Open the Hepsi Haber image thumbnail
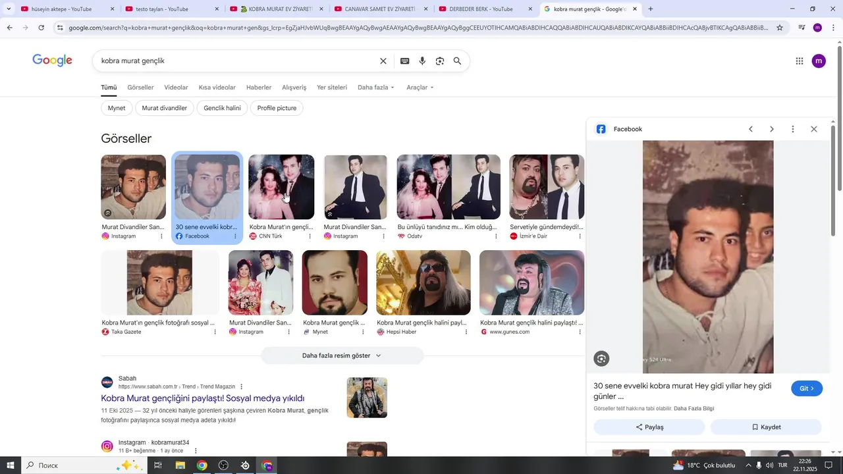The image size is (843, 474). pos(423,283)
